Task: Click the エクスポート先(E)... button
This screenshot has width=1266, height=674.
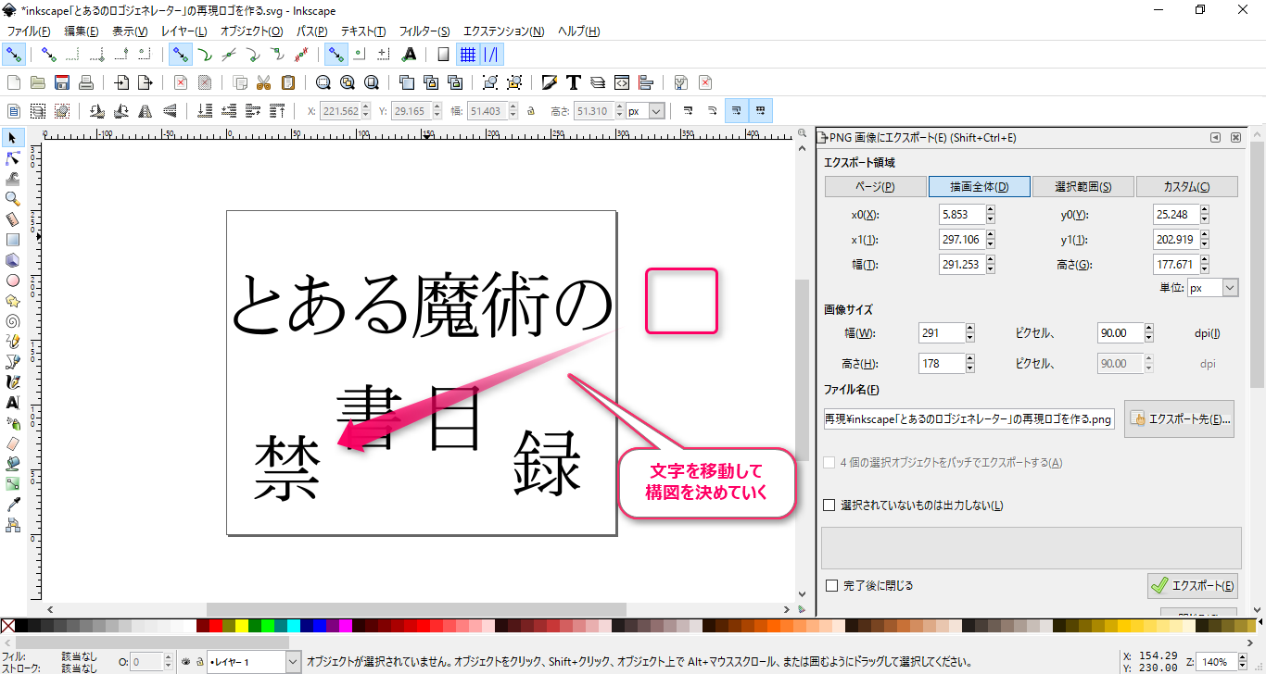Action: [1181, 418]
